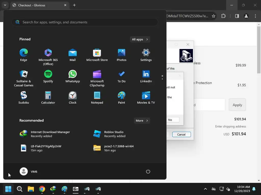The image size is (261, 195).
Task: Open Edge from pinned apps
Action: (24, 55)
